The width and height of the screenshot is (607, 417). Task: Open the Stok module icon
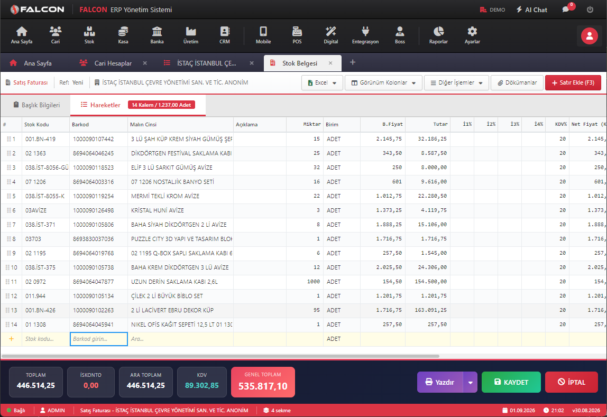coord(89,35)
